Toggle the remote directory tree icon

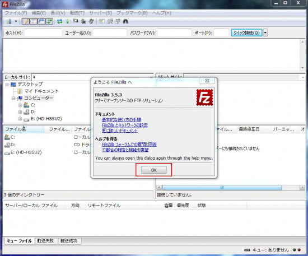(41, 21)
